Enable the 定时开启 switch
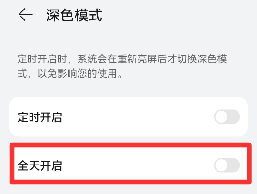This screenshot has height=194, width=257. pos(227,116)
